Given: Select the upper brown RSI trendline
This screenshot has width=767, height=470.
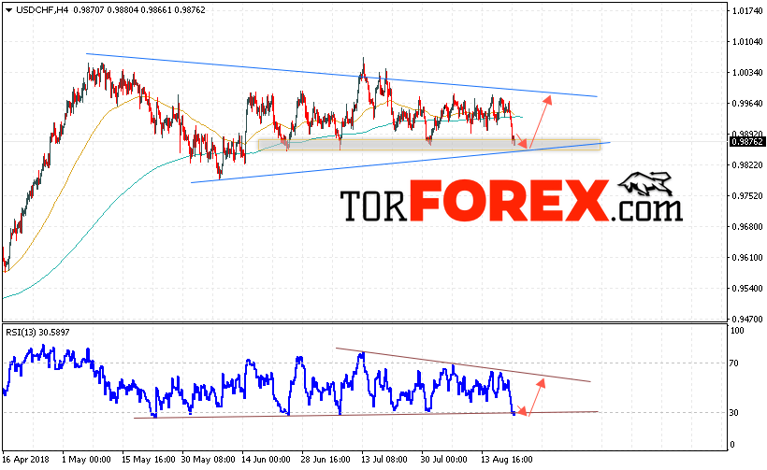Looking at the screenshot, I should [463, 364].
